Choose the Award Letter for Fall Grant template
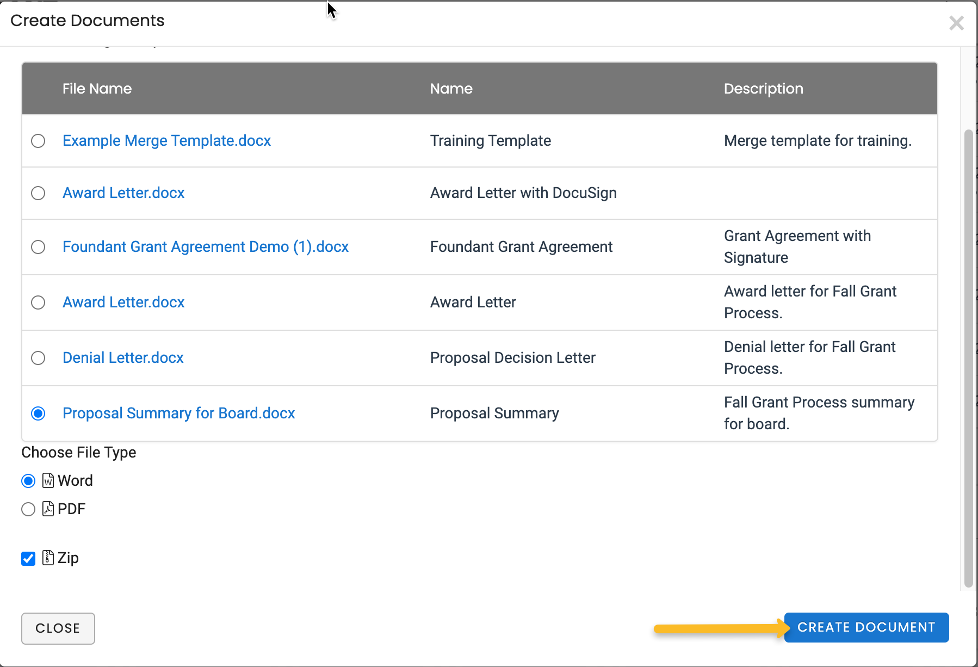The width and height of the screenshot is (978, 667). pyautogui.click(x=38, y=302)
